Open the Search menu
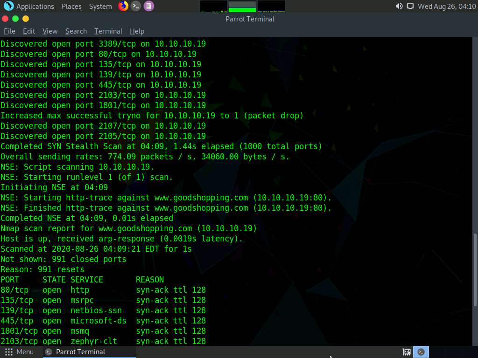478x358 pixels. [x=76, y=31]
